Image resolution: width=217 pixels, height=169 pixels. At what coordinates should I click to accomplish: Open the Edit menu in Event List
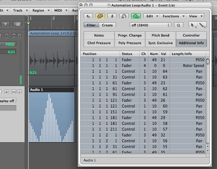[152, 16]
